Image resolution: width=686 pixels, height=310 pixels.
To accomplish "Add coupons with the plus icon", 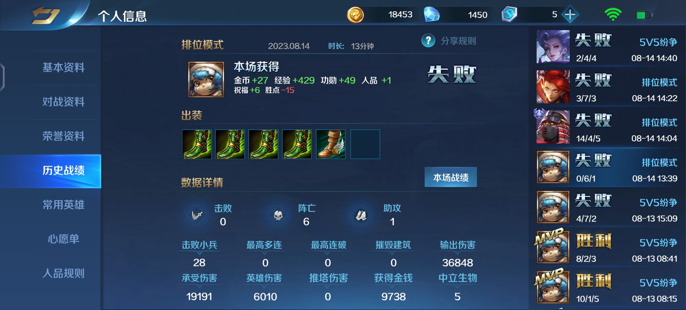I will pyautogui.click(x=570, y=15).
